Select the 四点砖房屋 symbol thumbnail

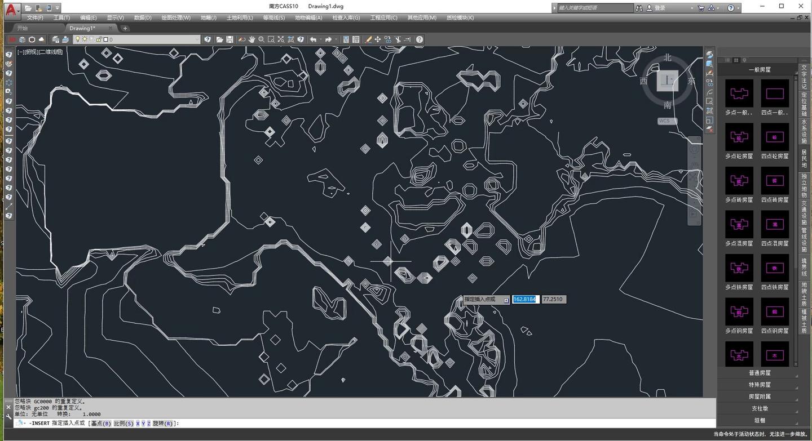click(x=775, y=181)
